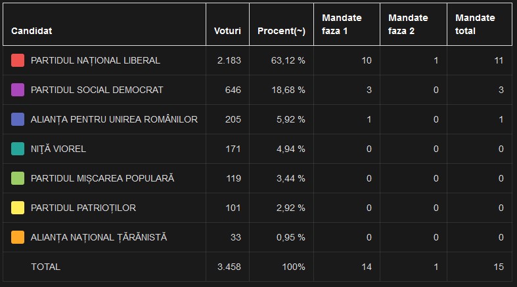
Task: Select the NIȚĂ VIOREL candidate name
Action: point(58,149)
